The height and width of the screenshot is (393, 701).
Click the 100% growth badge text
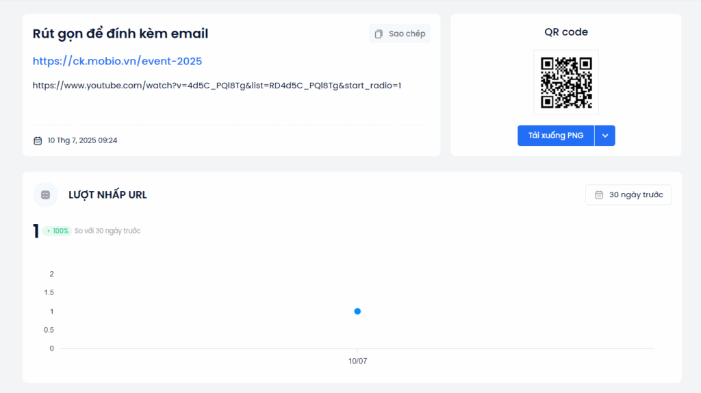click(x=61, y=231)
